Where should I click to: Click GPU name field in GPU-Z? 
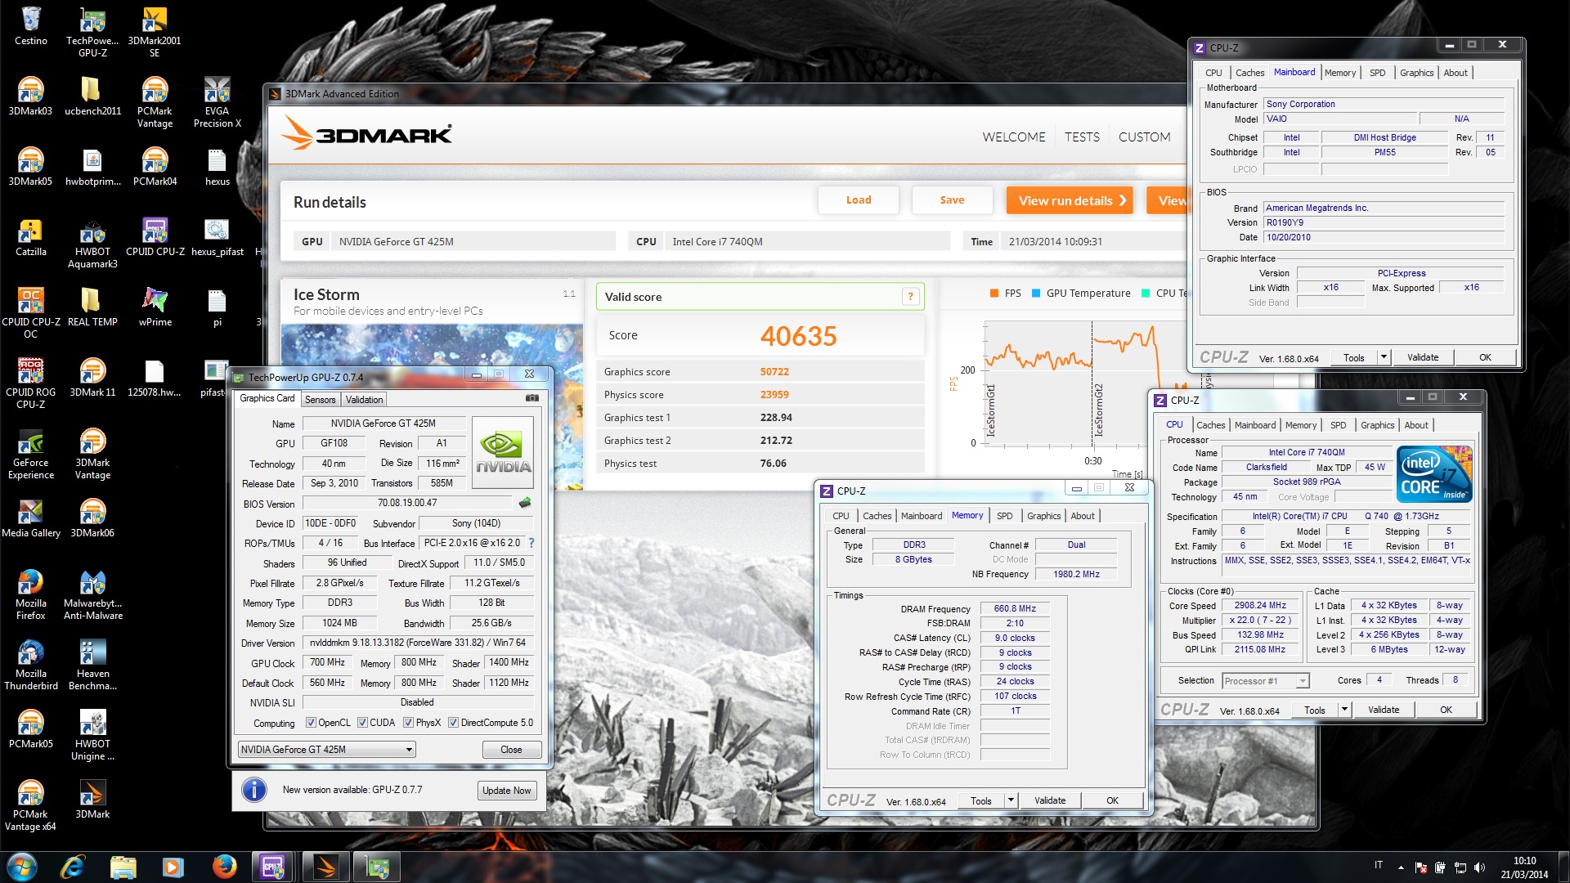click(x=384, y=424)
